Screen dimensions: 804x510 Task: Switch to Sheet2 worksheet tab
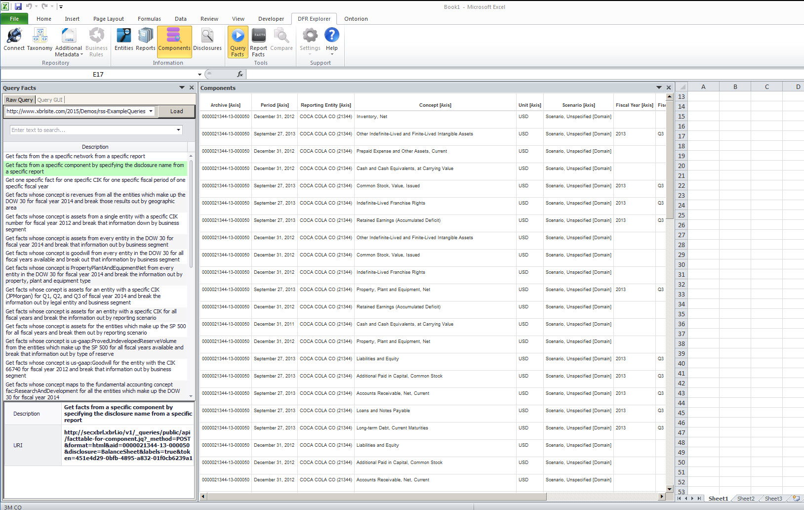pos(746,499)
